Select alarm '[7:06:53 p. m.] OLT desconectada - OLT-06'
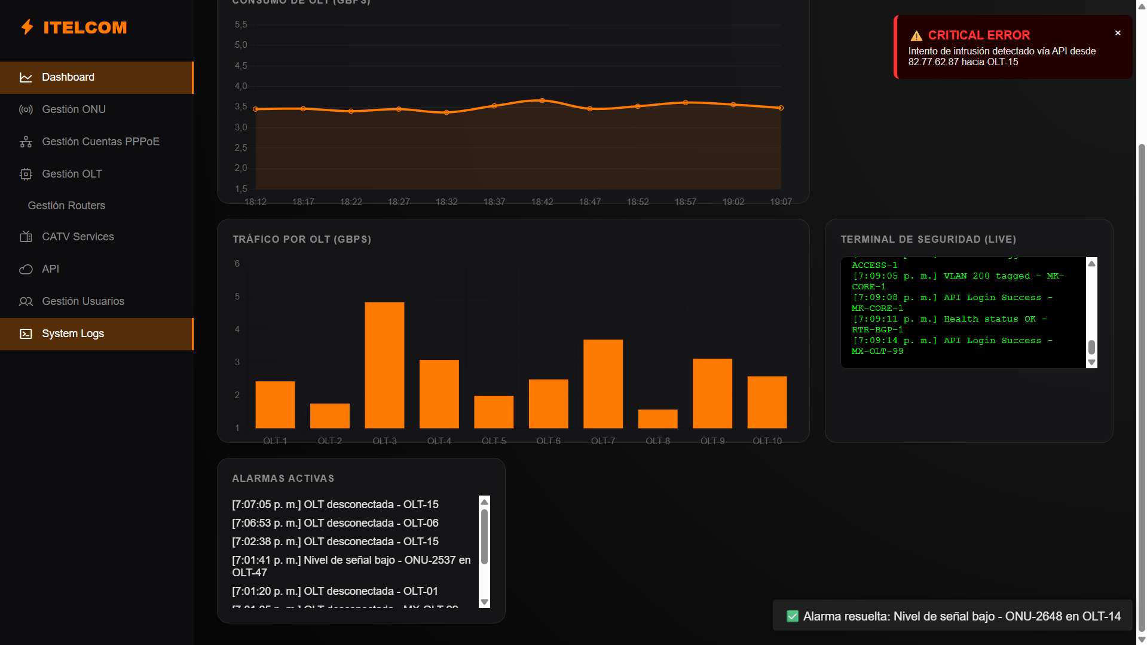 tap(335, 523)
